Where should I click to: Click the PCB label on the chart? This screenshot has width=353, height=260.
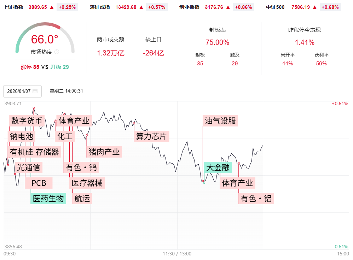tap(39, 183)
